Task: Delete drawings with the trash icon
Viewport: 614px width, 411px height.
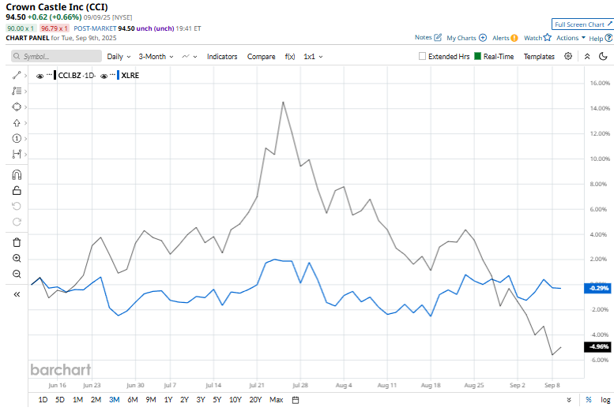Action: pos(17,242)
